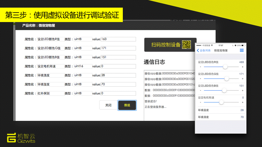Tap the plus icon for 设定电机转速 slider
The image size is (262, 147).
point(243,102)
